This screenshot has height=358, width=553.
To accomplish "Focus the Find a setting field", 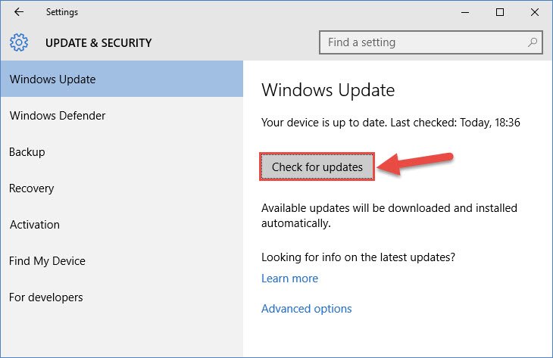I will [430, 42].
